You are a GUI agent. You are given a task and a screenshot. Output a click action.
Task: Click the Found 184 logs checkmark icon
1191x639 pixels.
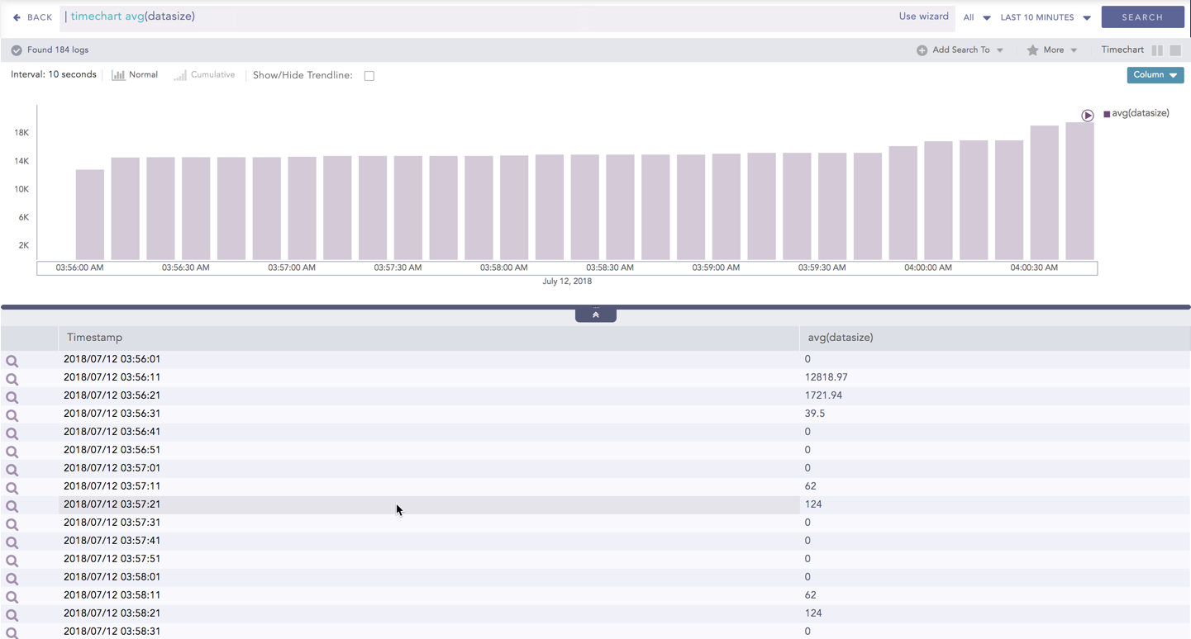(x=17, y=50)
